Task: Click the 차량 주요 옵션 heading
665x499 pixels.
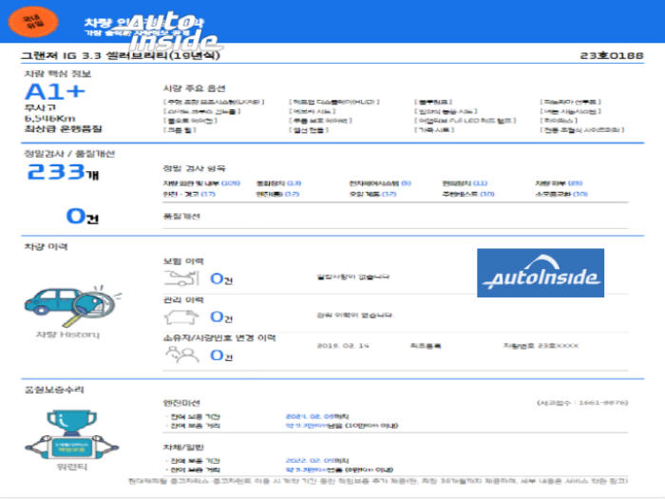Action: tap(194, 88)
